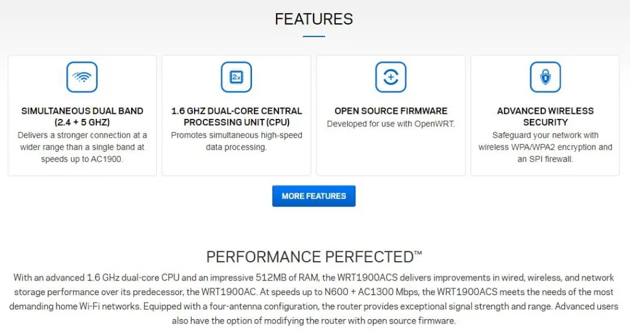
Task: Click the 'simultaneous high-speed data processing' description
Action: point(236,141)
